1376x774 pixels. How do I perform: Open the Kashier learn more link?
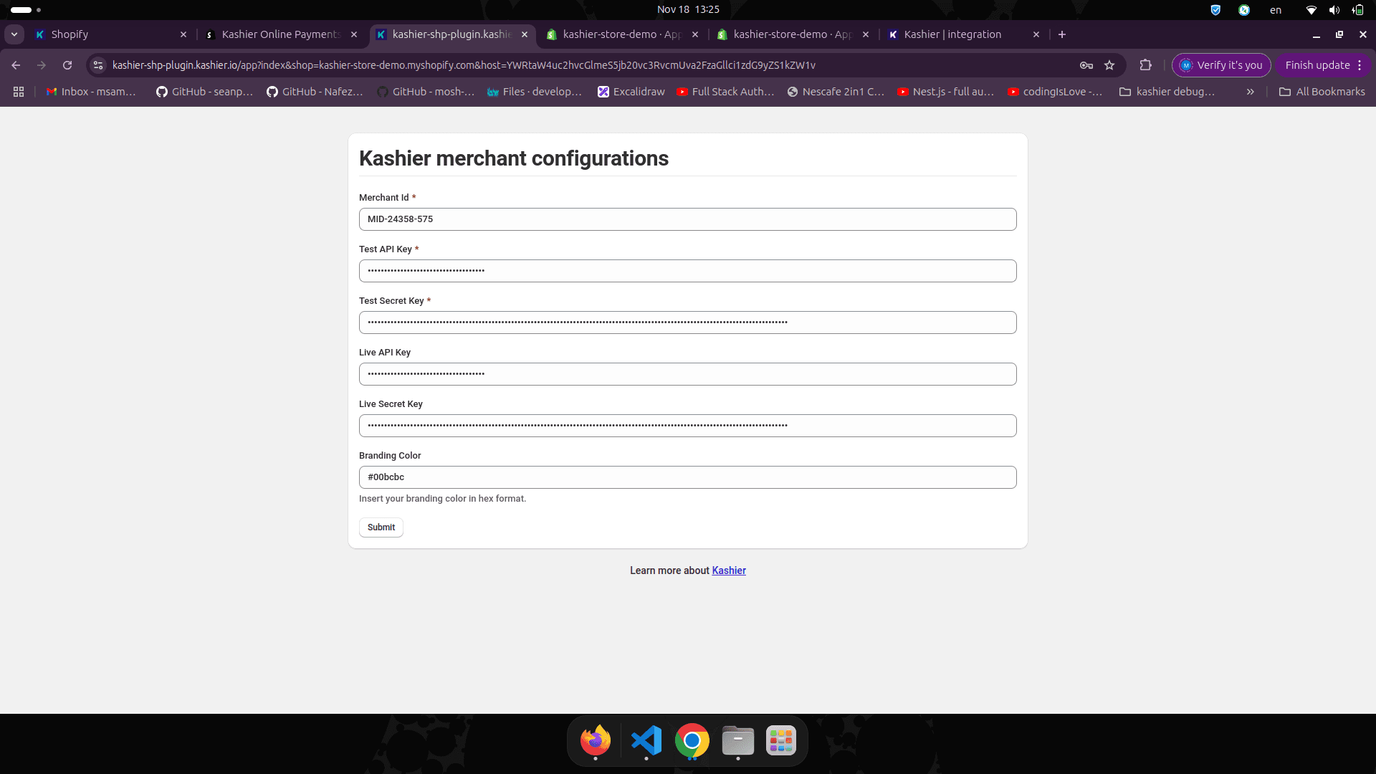coord(729,570)
